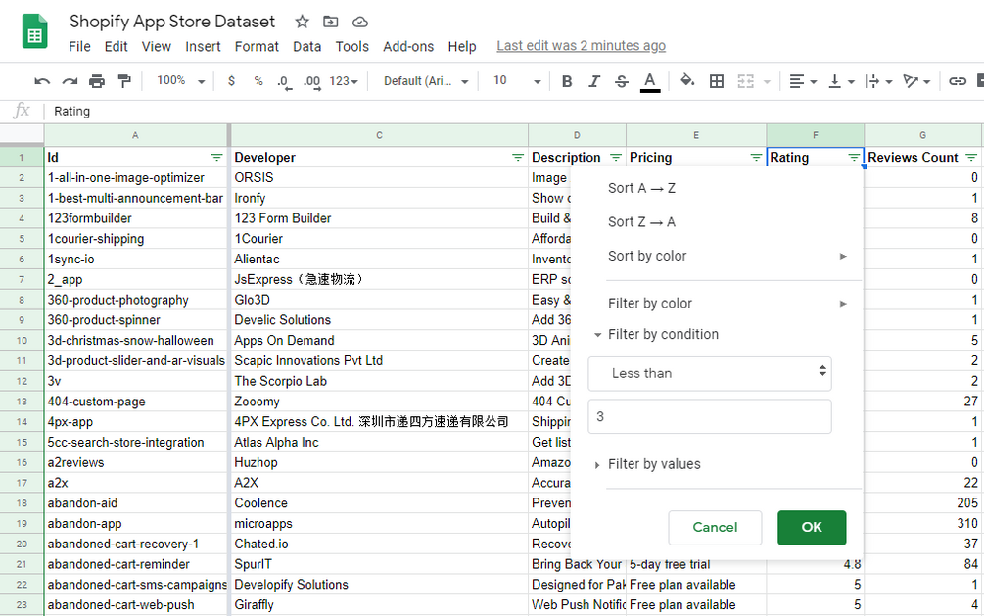Increase decimal places icon
This screenshot has height=616, width=984.
point(312,81)
